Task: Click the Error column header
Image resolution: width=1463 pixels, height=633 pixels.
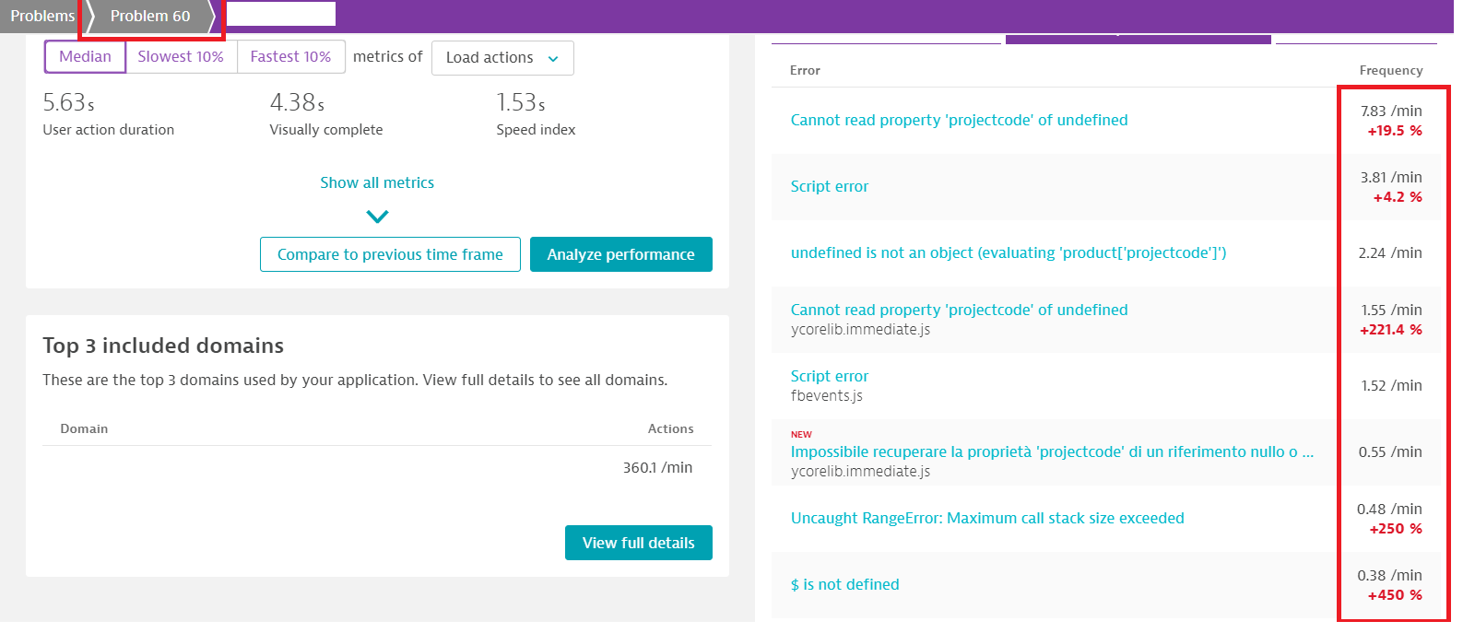Action: 805,70
